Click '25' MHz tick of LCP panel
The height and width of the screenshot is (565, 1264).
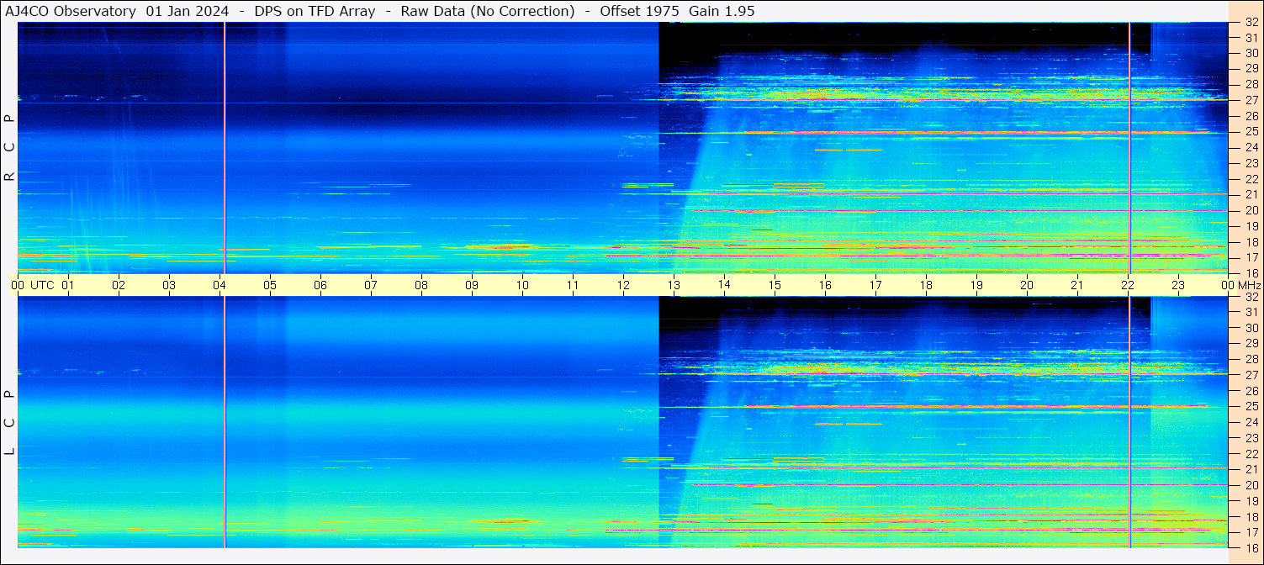click(x=1251, y=407)
